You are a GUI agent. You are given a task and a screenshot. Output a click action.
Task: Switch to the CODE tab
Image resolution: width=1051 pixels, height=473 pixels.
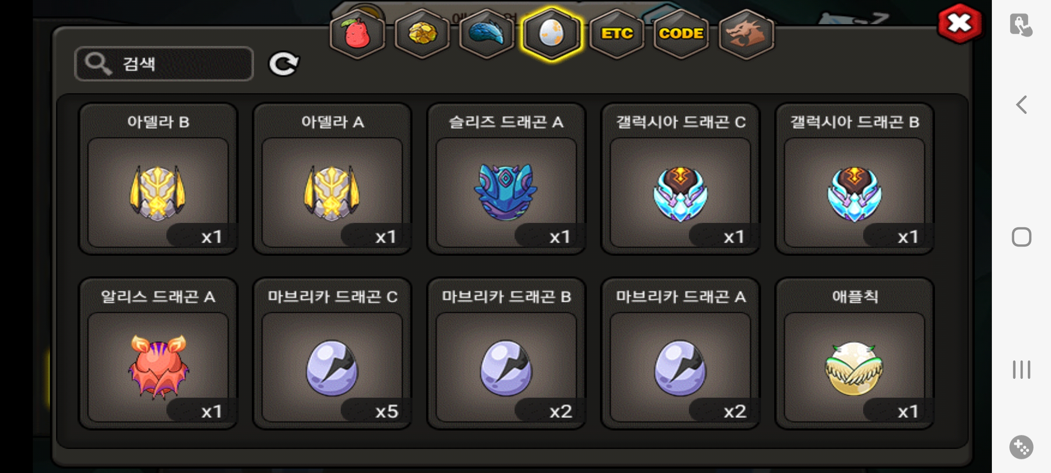681,34
